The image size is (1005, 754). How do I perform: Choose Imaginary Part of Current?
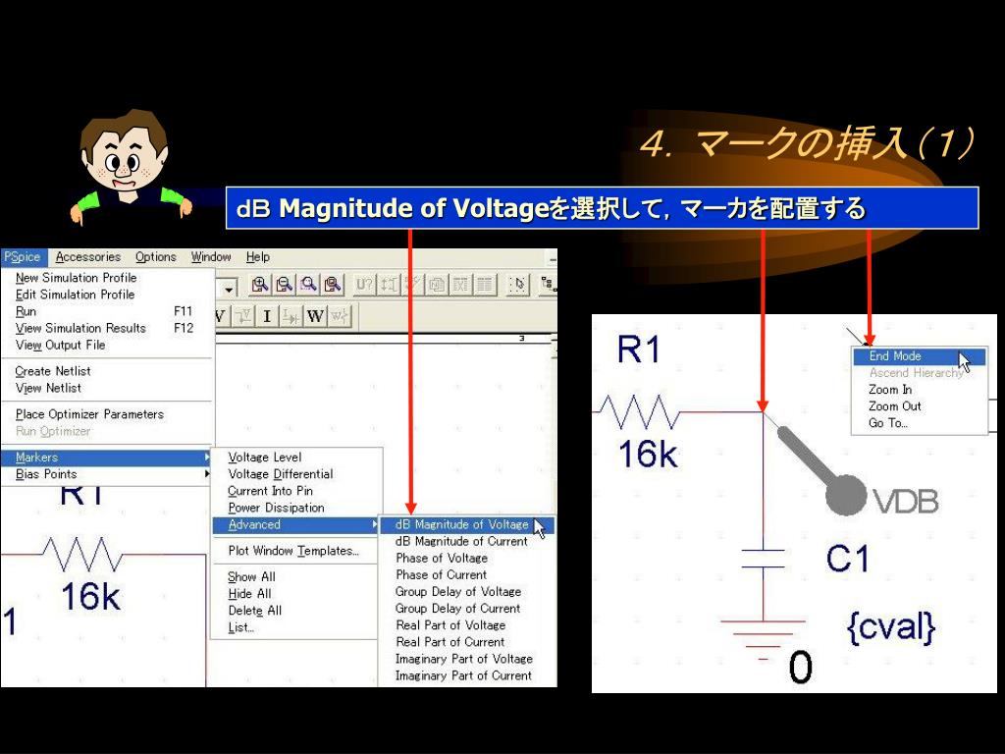467,675
